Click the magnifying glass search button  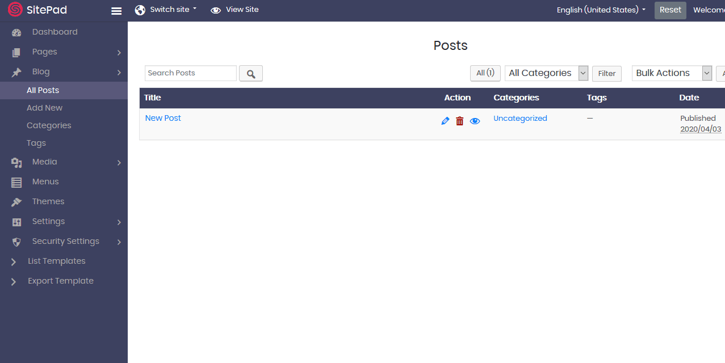click(251, 74)
